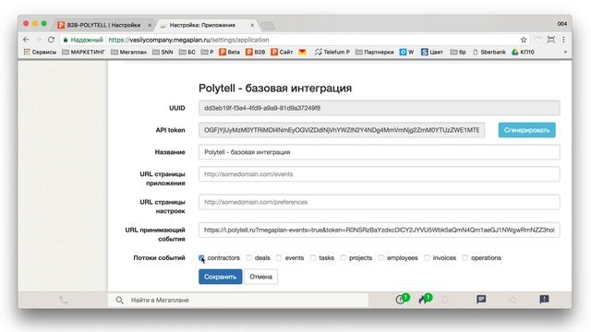Open the Цвет bookmark
The image size is (591, 332).
pos(432,52)
